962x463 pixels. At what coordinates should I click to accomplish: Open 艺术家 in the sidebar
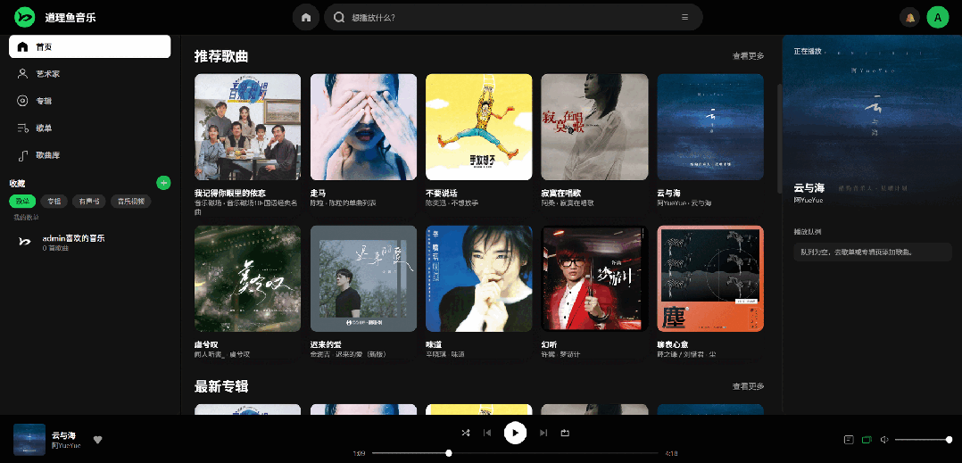coord(48,74)
